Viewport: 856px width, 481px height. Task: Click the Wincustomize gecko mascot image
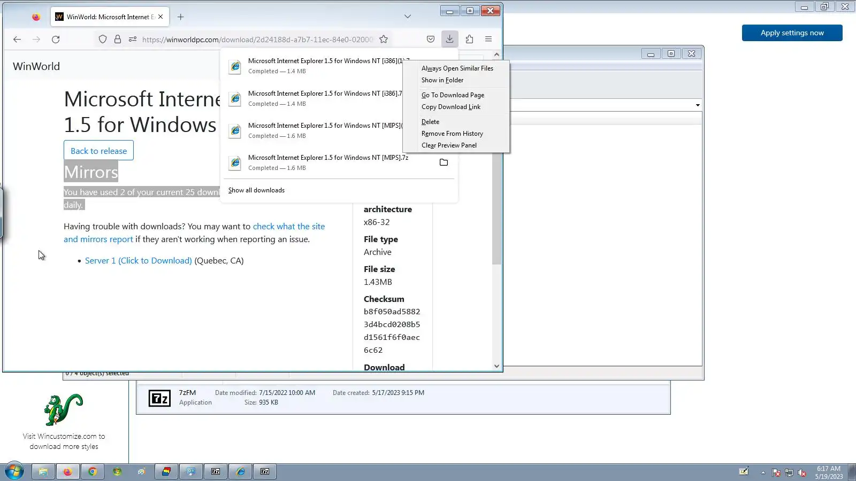click(x=64, y=410)
